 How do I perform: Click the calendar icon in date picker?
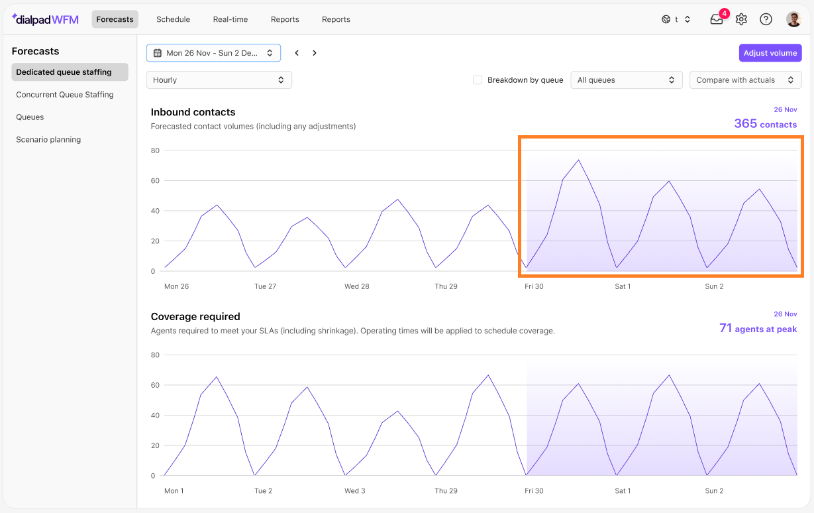(x=158, y=53)
